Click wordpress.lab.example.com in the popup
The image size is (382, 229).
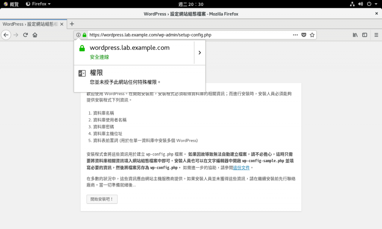click(x=129, y=48)
